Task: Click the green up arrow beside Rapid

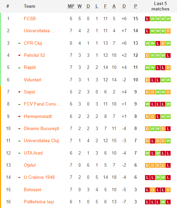Action: [x=20, y=68]
